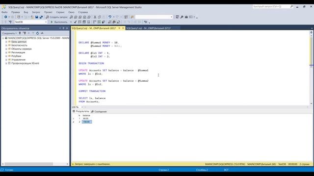Select the 90.00 balance cell

86,118
